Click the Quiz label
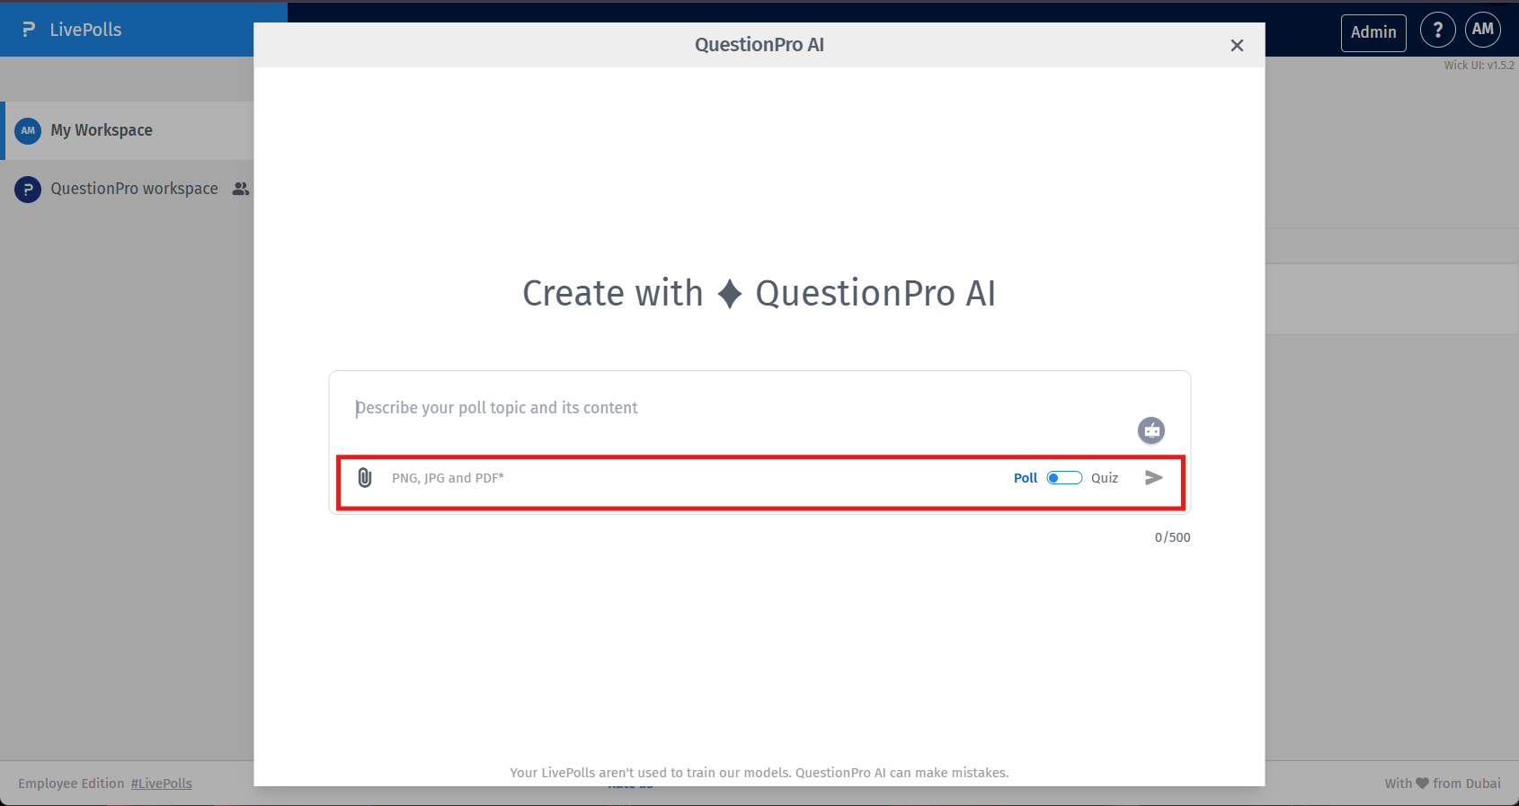 [1105, 478]
